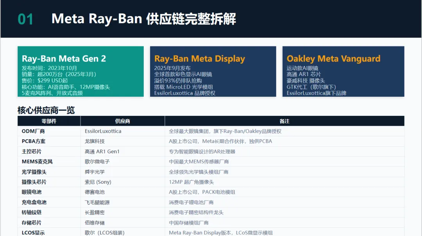This screenshot has width=422, height=236.
Task: Select the 'Oakley Meta Vanguard' card heading
Action: point(333,59)
